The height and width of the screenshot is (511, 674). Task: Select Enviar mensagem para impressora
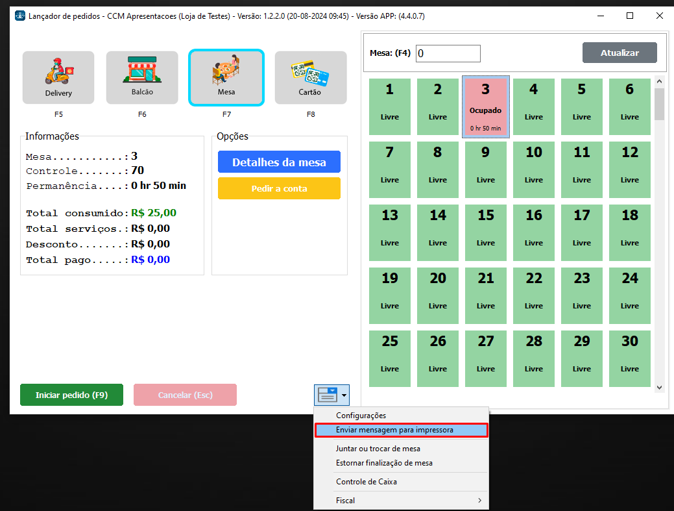coord(394,430)
